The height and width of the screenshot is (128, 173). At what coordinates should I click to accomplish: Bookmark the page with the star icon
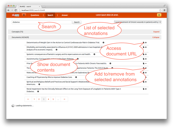coord(160,10)
